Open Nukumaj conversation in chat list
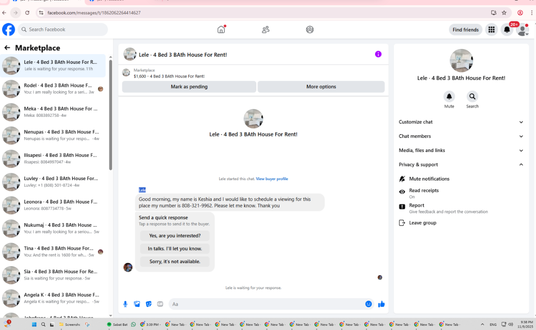The width and height of the screenshot is (536, 330). 53,228
